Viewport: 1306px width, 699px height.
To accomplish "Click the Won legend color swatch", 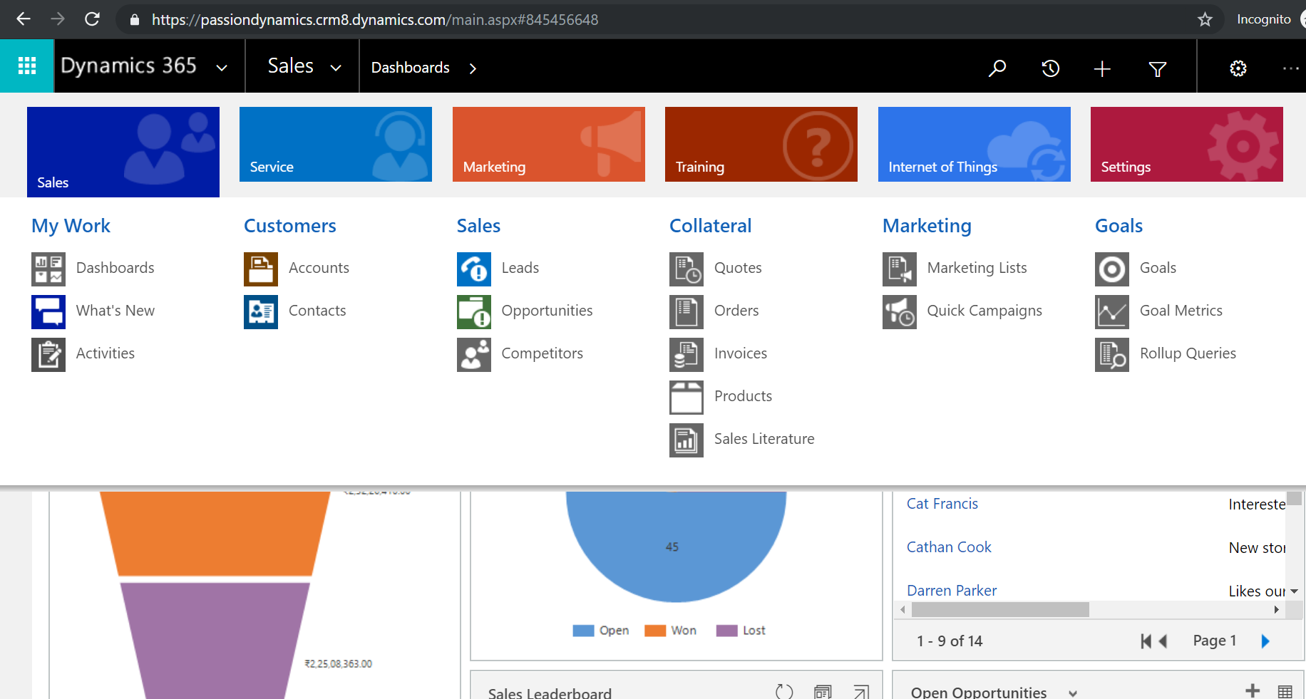I will pyautogui.click(x=654, y=631).
